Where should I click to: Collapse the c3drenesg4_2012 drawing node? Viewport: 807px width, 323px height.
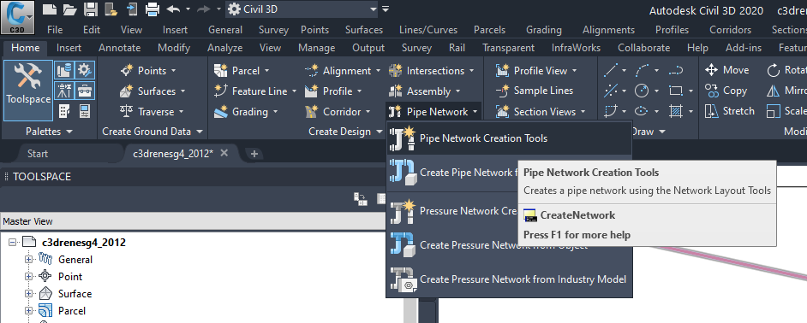[x=12, y=243]
